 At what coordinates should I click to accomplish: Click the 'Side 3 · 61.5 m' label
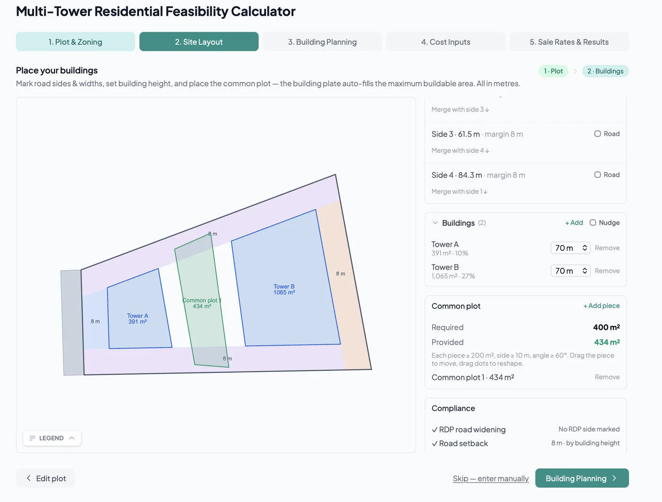coord(455,134)
